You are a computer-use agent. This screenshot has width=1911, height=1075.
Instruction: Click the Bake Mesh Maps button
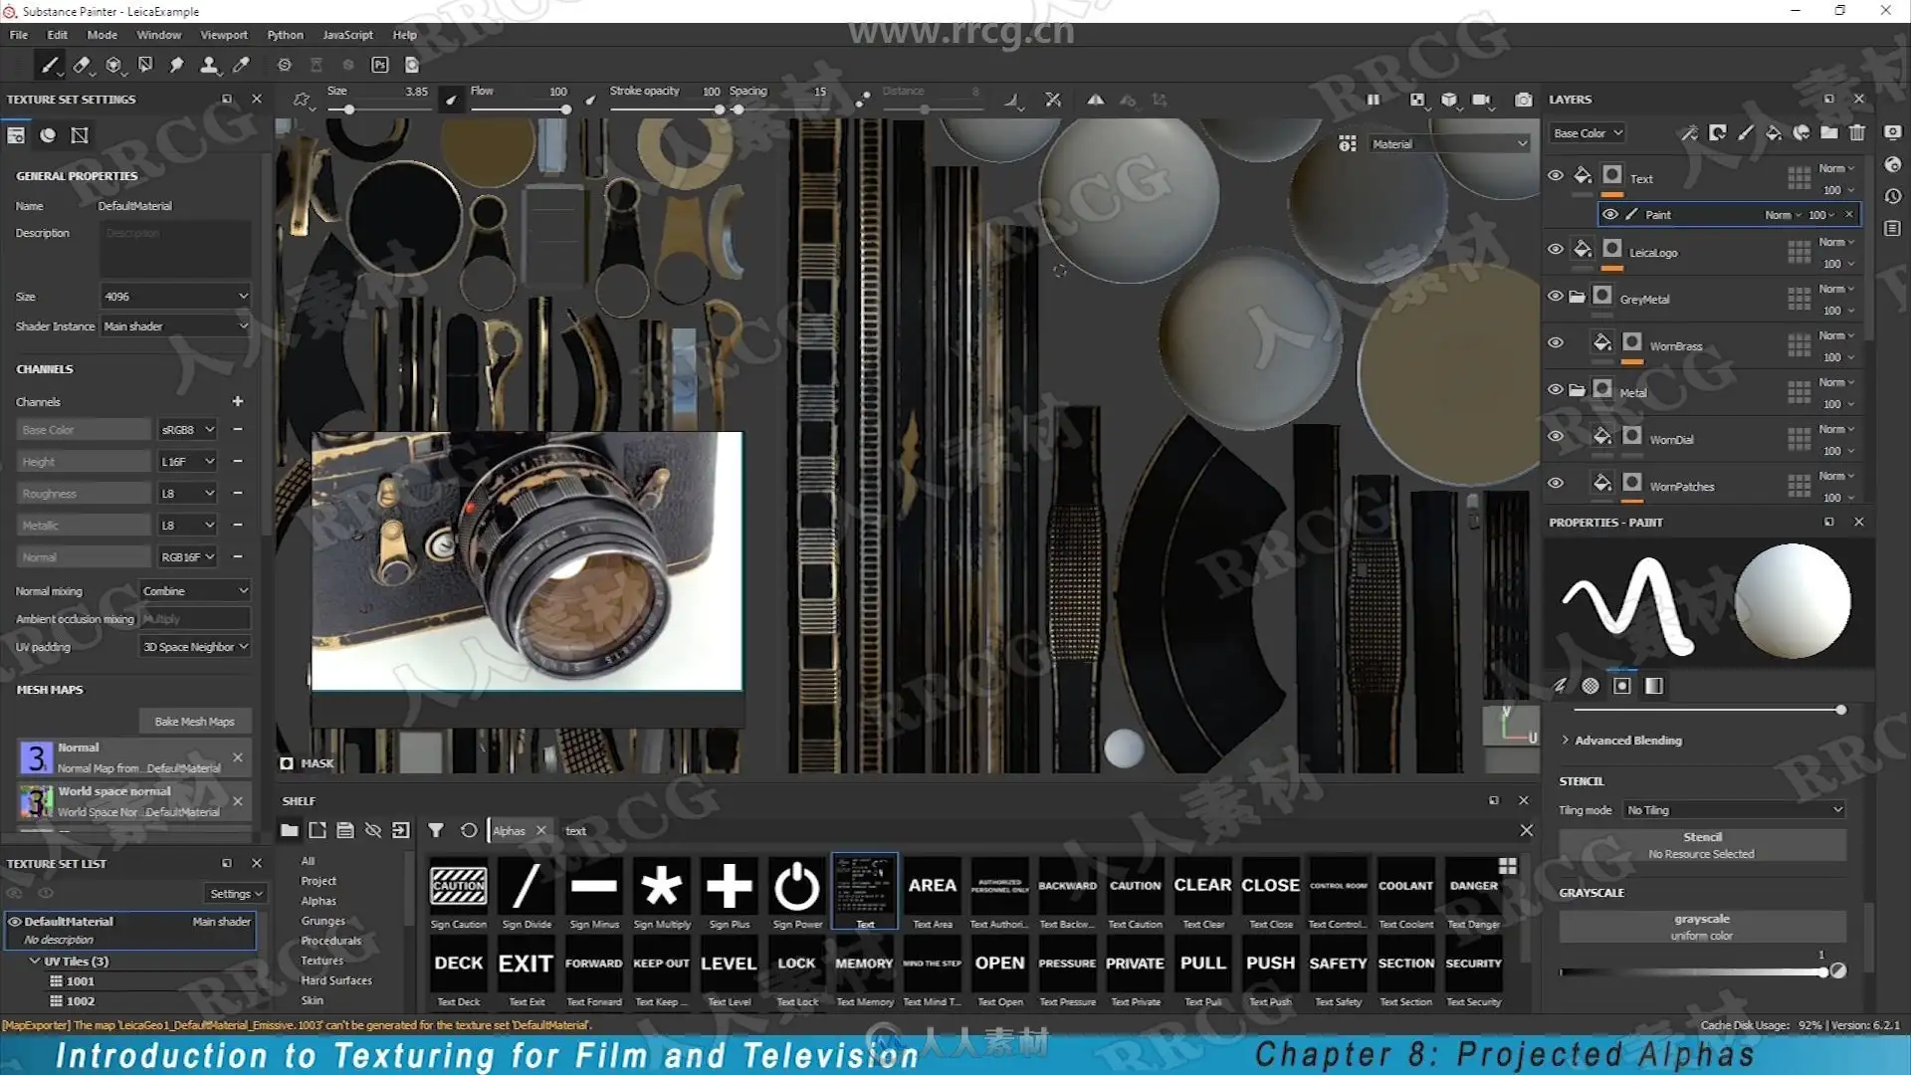(x=194, y=722)
